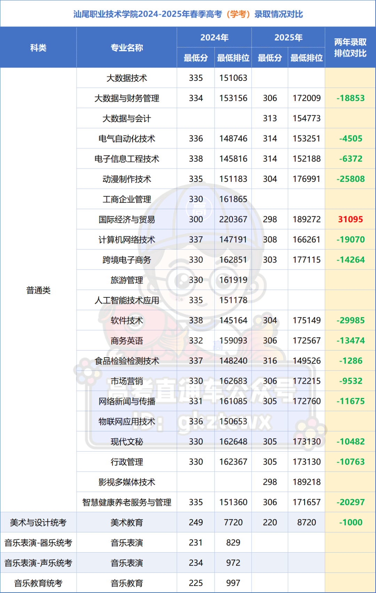This screenshot has height=593, width=376.
Task: Select the 网络新闻与传播 major name
Action: (x=127, y=401)
